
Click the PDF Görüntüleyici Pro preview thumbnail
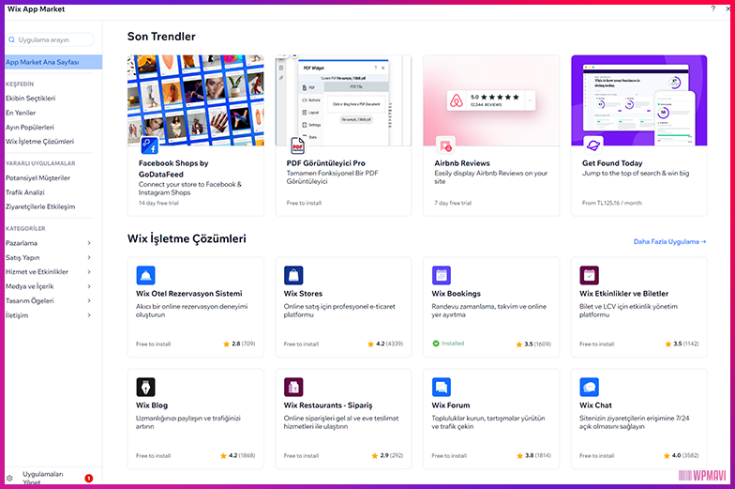[343, 100]
